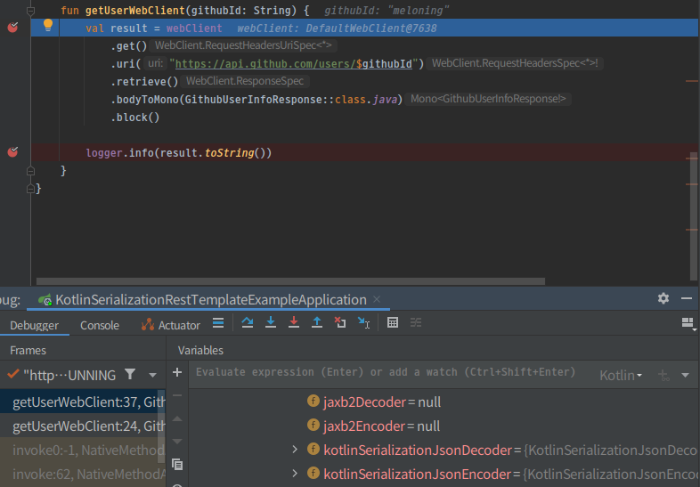The height and width of the screenshot is (487, 700).
Task: Switch to the Console tab
Action: (100, 326)
